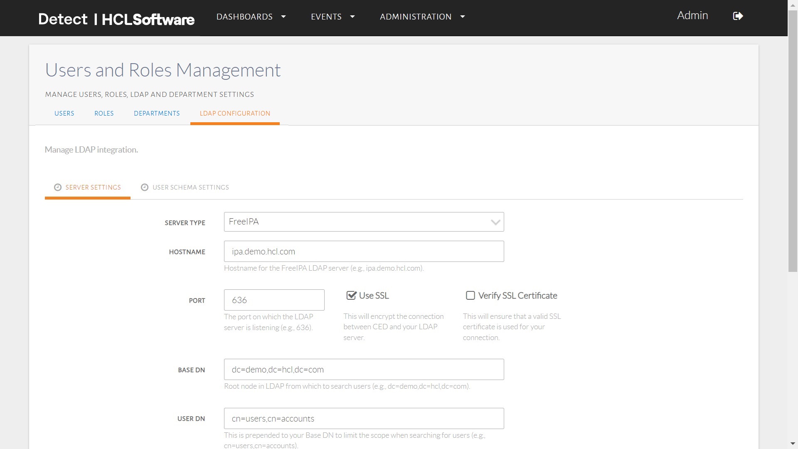Uncheck the Use SSL checkbox
Image resolution: width=798 pixels, height=449 pixels.
point(352,296)
